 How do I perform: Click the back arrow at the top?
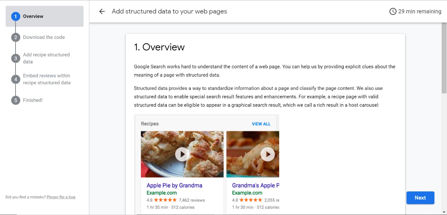click(x=102, y=11)
